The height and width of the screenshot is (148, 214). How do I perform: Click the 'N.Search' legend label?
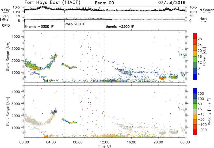coord(207,10)
